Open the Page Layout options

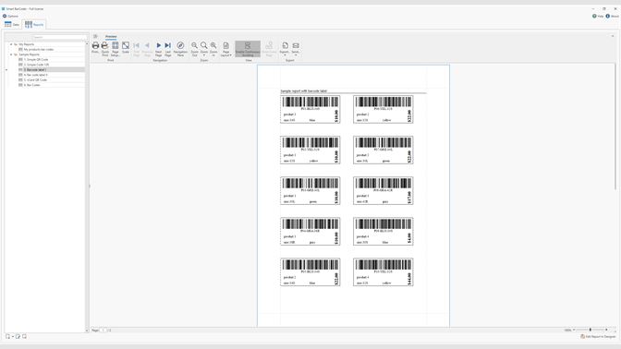click(226, 49)
